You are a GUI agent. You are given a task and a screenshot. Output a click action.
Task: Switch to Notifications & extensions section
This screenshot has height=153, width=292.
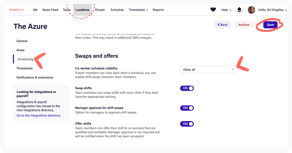35,78
